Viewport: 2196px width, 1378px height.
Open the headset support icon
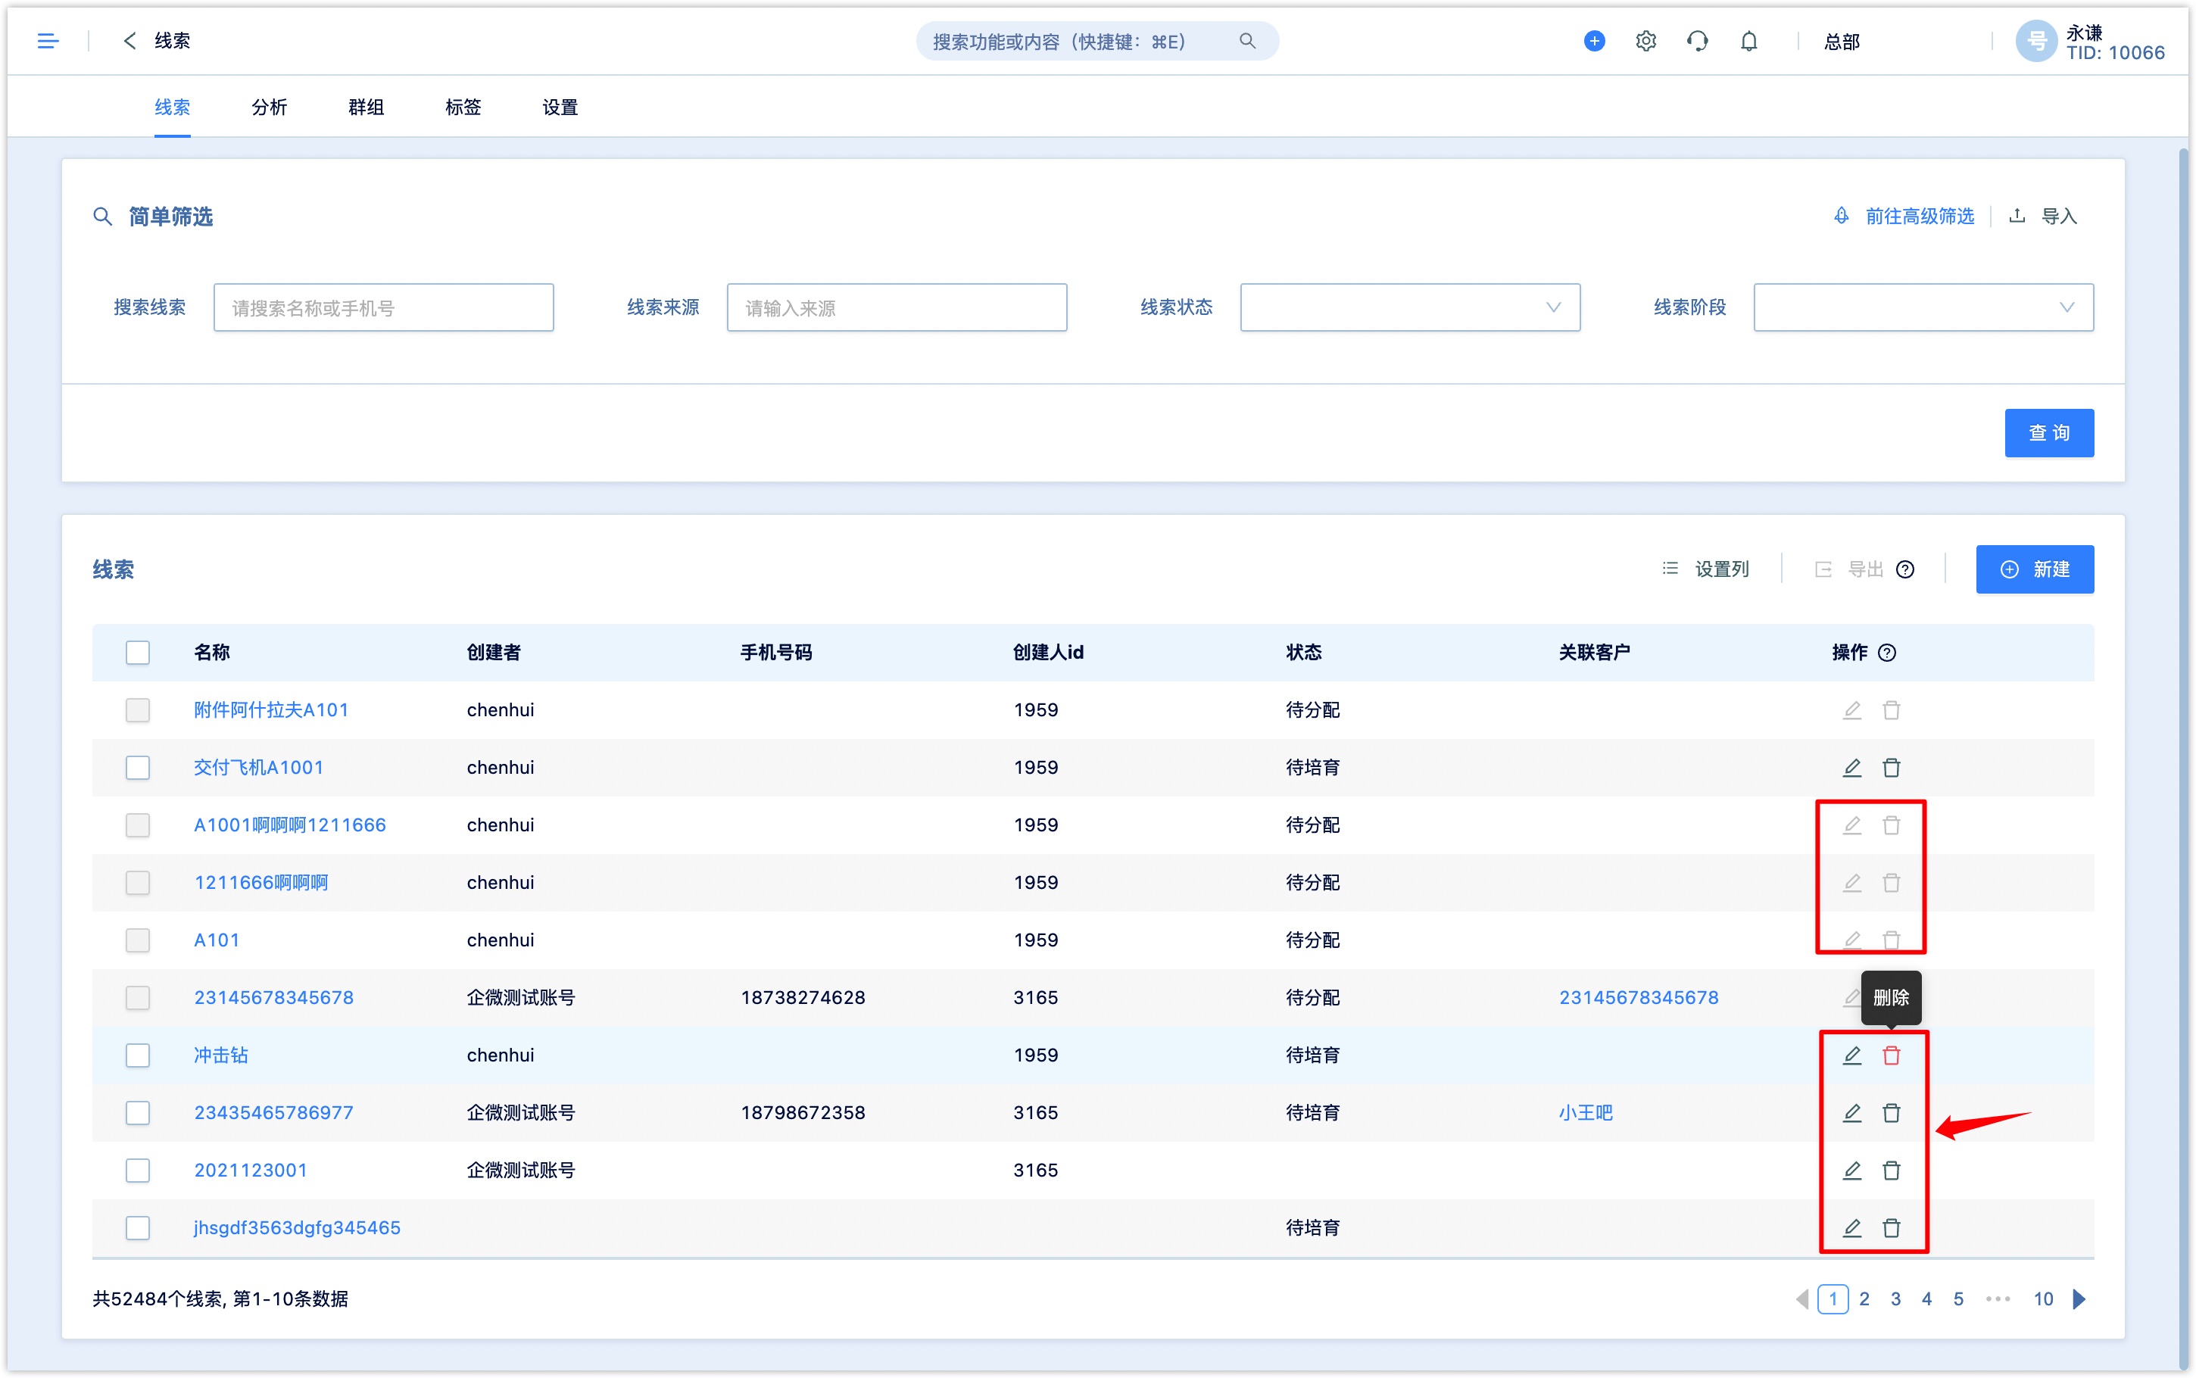click(1697, 41)
